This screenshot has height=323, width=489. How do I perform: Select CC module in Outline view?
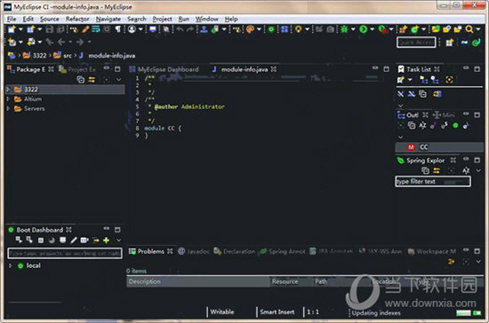440,147
